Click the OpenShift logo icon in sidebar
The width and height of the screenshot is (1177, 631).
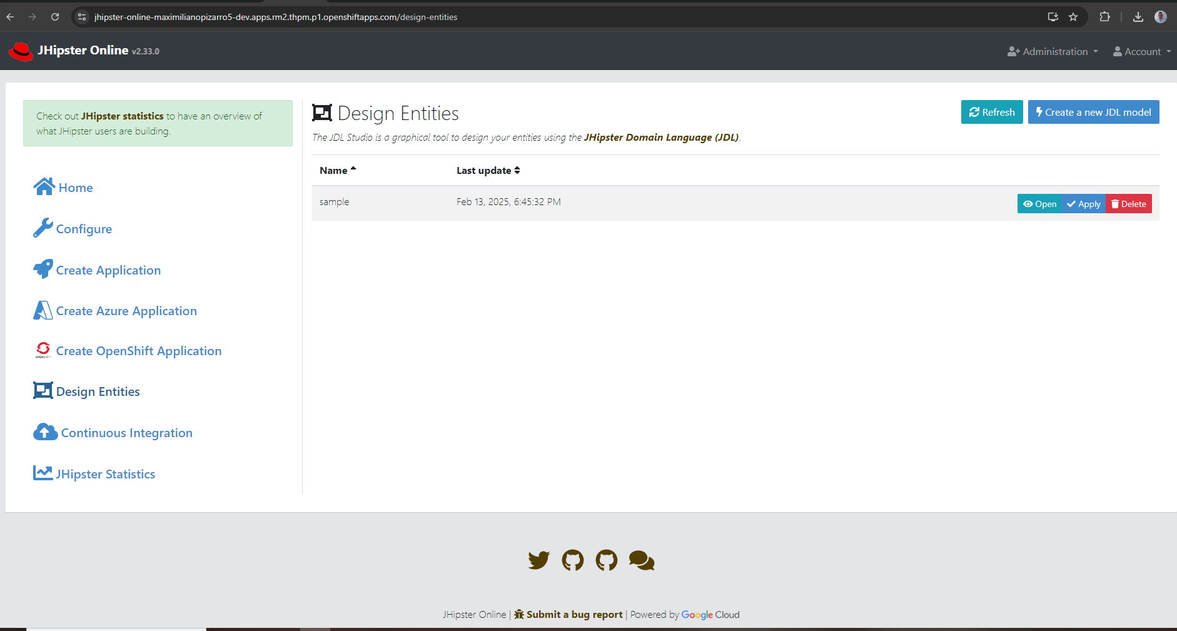43,350
